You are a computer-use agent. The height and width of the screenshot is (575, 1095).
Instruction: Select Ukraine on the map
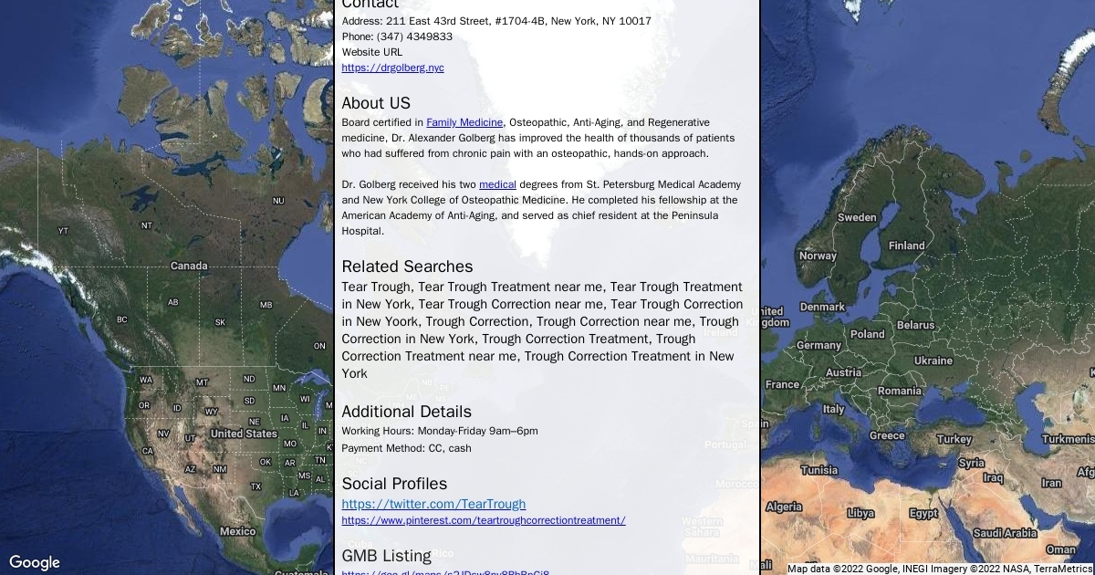(933, 361)
